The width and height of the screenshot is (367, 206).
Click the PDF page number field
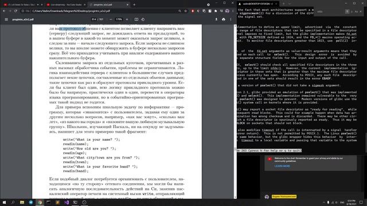point(94,19)
